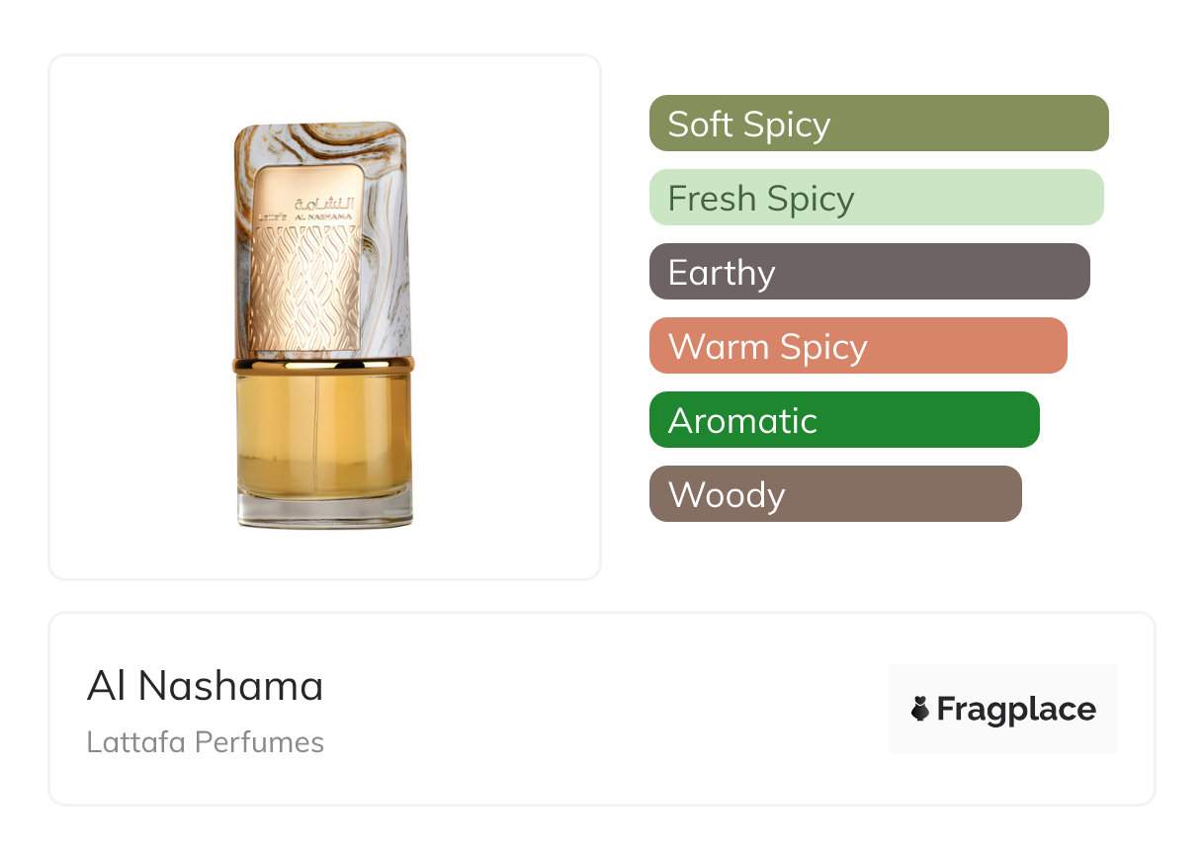This screenshot has width=1204, height=854.
Task: Click the amber liquid in the bottle
Action: coord(324,435)
